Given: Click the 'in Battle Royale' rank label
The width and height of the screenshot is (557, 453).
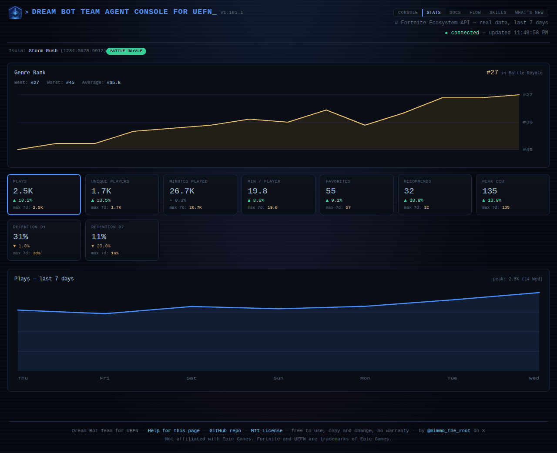Looking at the screenshot, I should pyautogui.click(x=522, y=73).
